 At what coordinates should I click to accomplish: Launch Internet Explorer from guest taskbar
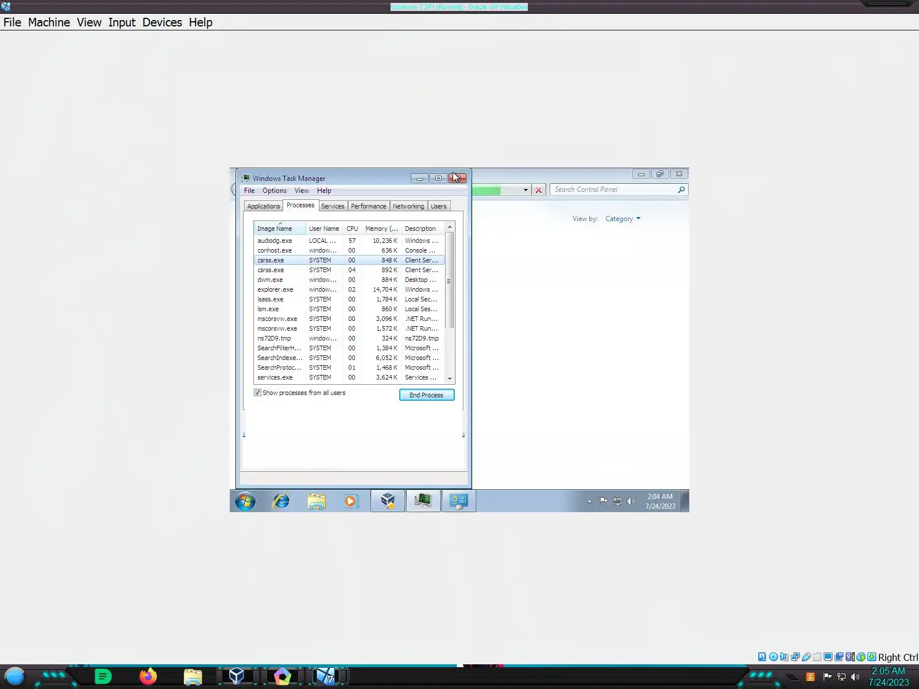click(x=281, y=501)
